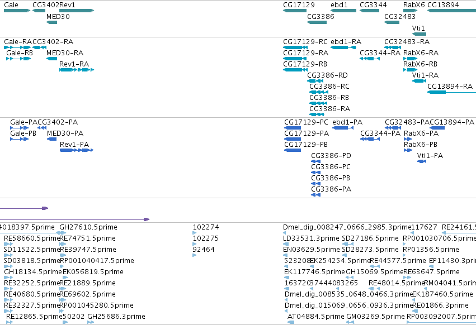Click protein RabX6-PB
Viewport: 476px width, 325px height.
click(x=408, y=150)
